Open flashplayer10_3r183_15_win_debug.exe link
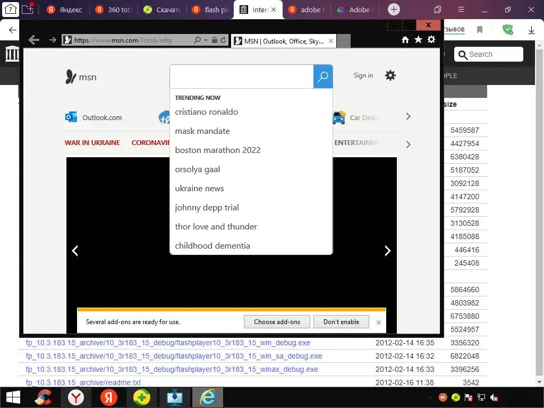Image resolution: width=544 pixels, height=408 pixels. 168,343
